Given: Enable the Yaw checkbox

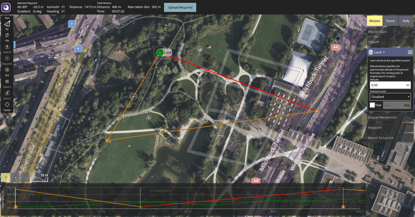Looking at the screenshot, I should tap(372, 105).
